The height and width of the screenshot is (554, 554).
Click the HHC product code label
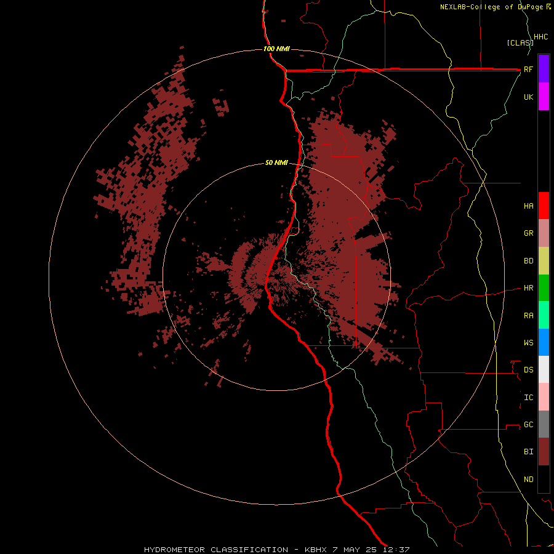click(x=540, y=37)
